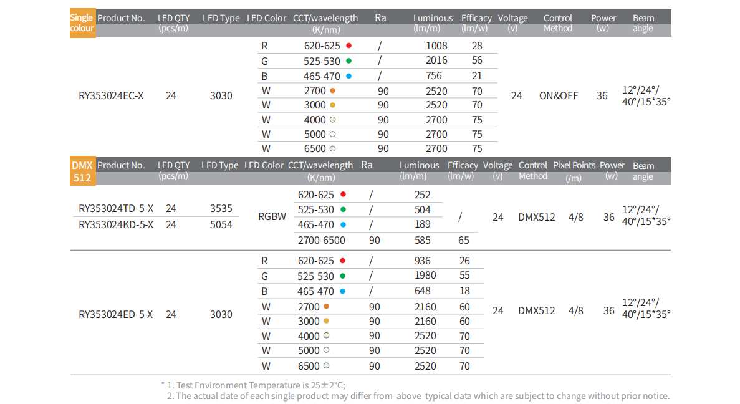
Task: Click the ON&OFF control method cell
Action: [x=559, y=96]
